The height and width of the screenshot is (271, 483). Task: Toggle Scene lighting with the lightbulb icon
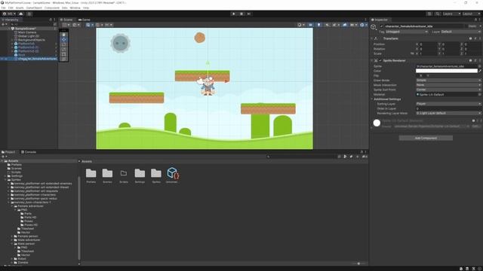(318, 25)
